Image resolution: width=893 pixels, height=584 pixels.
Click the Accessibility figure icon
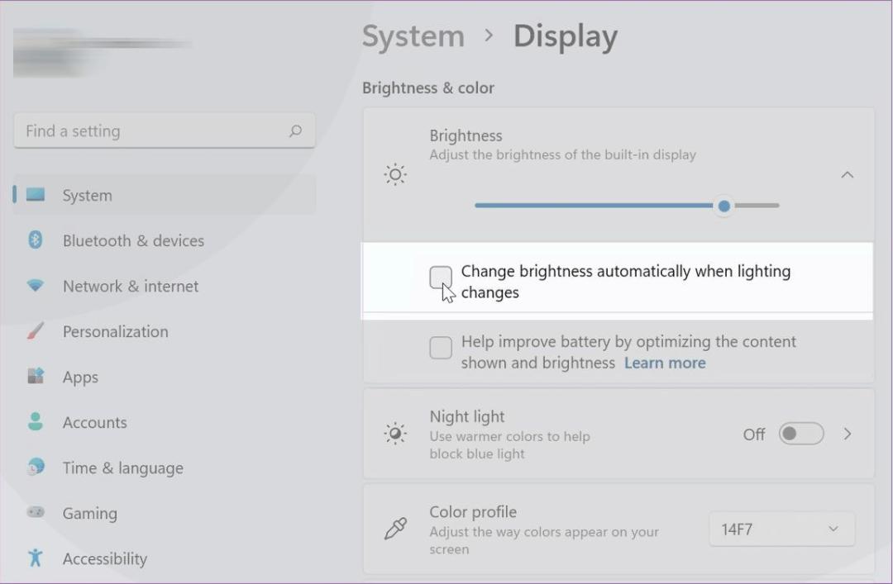tap(36, 558)
